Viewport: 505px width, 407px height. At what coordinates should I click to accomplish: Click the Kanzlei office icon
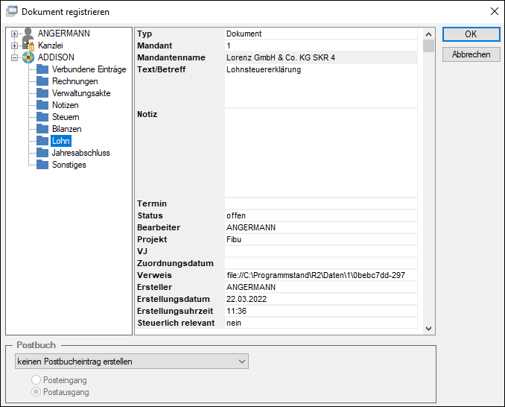(28, 45)
